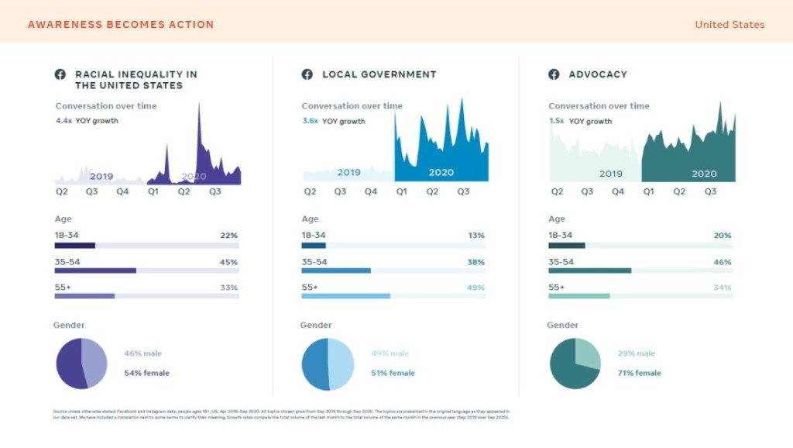This screenshot has width=793, height=448.
Task: Open the United States selector
Action: 730,24
